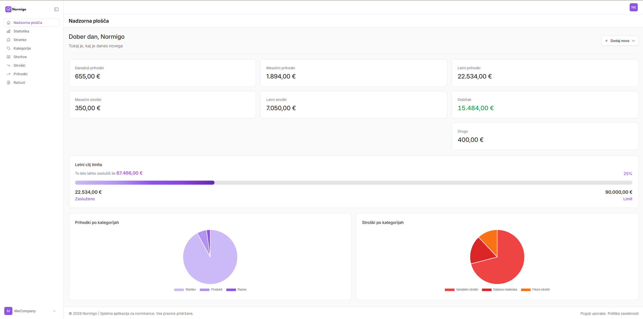Open the NK user avatar menu
This screenshot has width=643, height=319.
[633, 7]
